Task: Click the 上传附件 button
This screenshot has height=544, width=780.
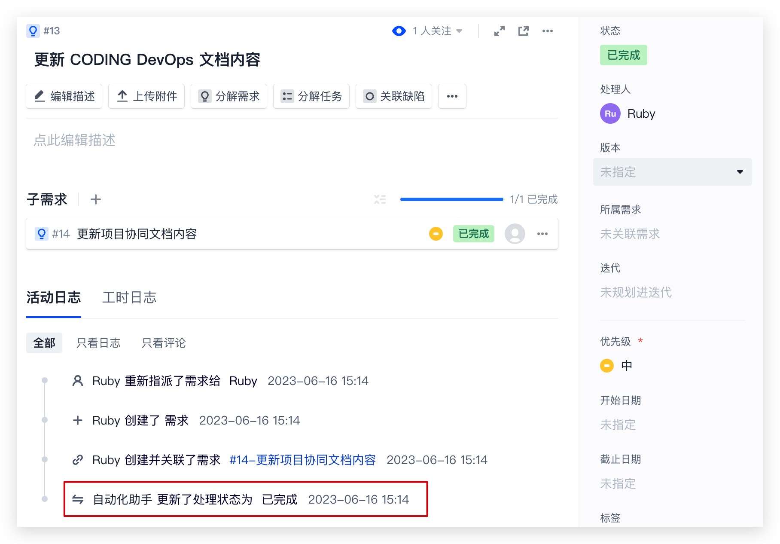Action: pos(146,96)
